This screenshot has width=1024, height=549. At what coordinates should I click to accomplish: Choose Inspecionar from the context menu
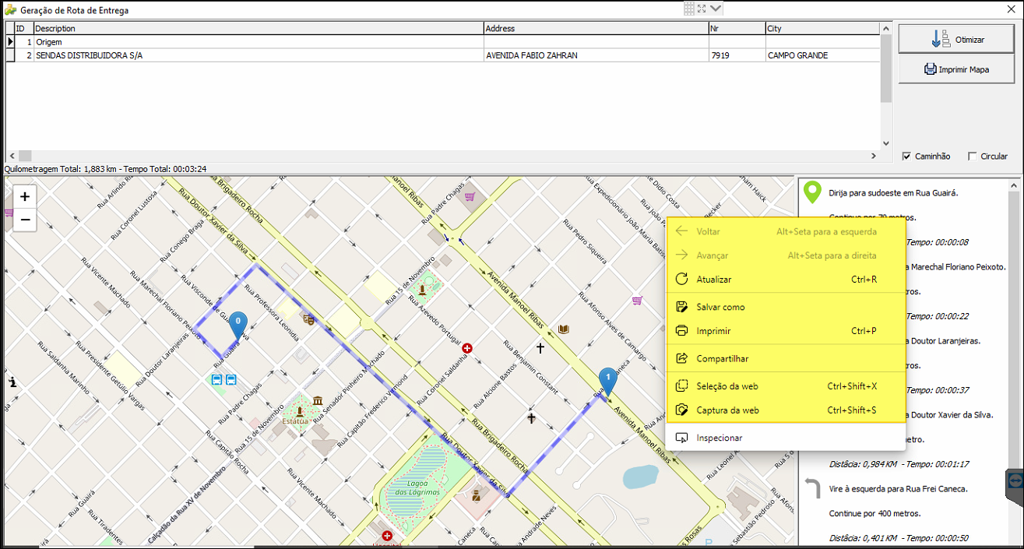(786, 438)
